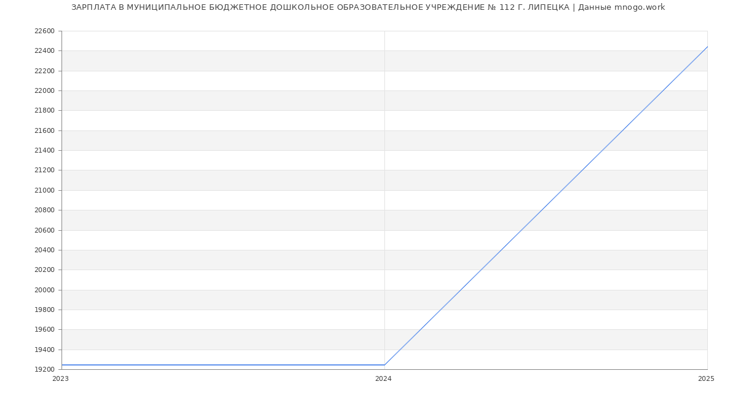Click the 20400 y-axis label
Image resolution: width=738 pixels, height=400 pixels.
click(x=44, y=250)
